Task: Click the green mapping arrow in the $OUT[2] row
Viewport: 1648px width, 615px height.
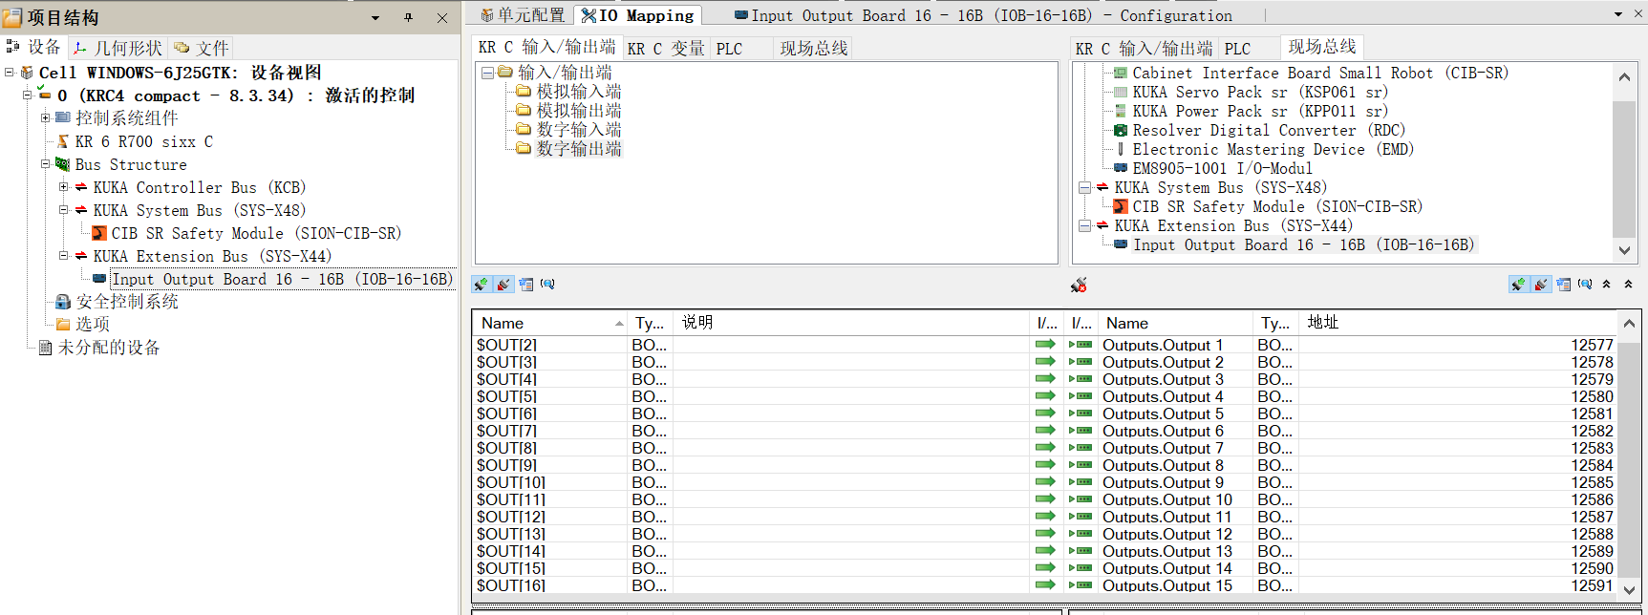Action: click(x=1045, y=345)
